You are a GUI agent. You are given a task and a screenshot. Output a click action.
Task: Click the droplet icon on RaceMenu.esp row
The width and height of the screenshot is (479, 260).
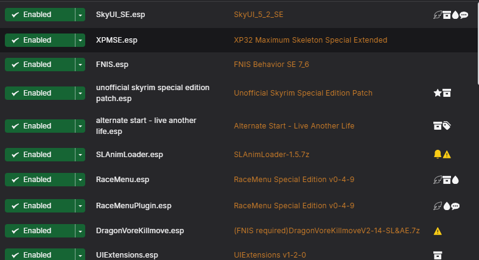tap(455, 180)
